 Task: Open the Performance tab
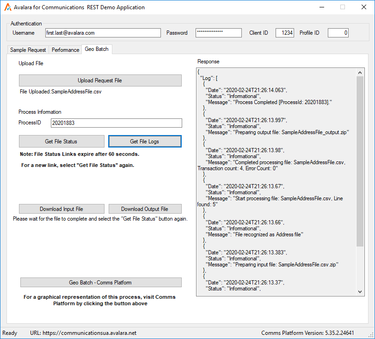tap(65, 50)
